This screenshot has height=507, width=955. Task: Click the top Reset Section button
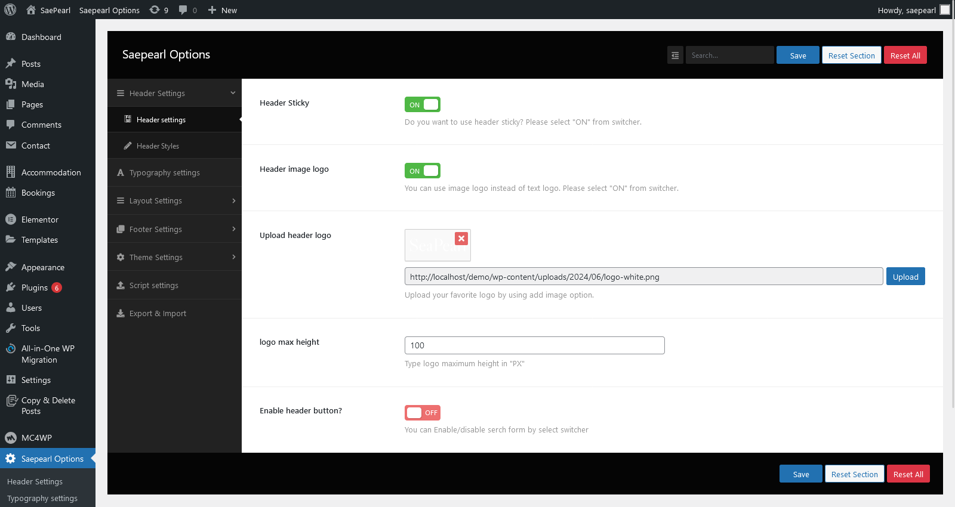tap(851, 55)
